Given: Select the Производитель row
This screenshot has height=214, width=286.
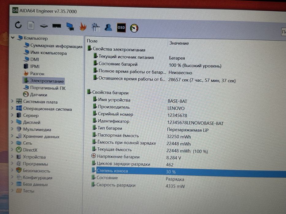Looking at the screenshot, I should (139, 107).
